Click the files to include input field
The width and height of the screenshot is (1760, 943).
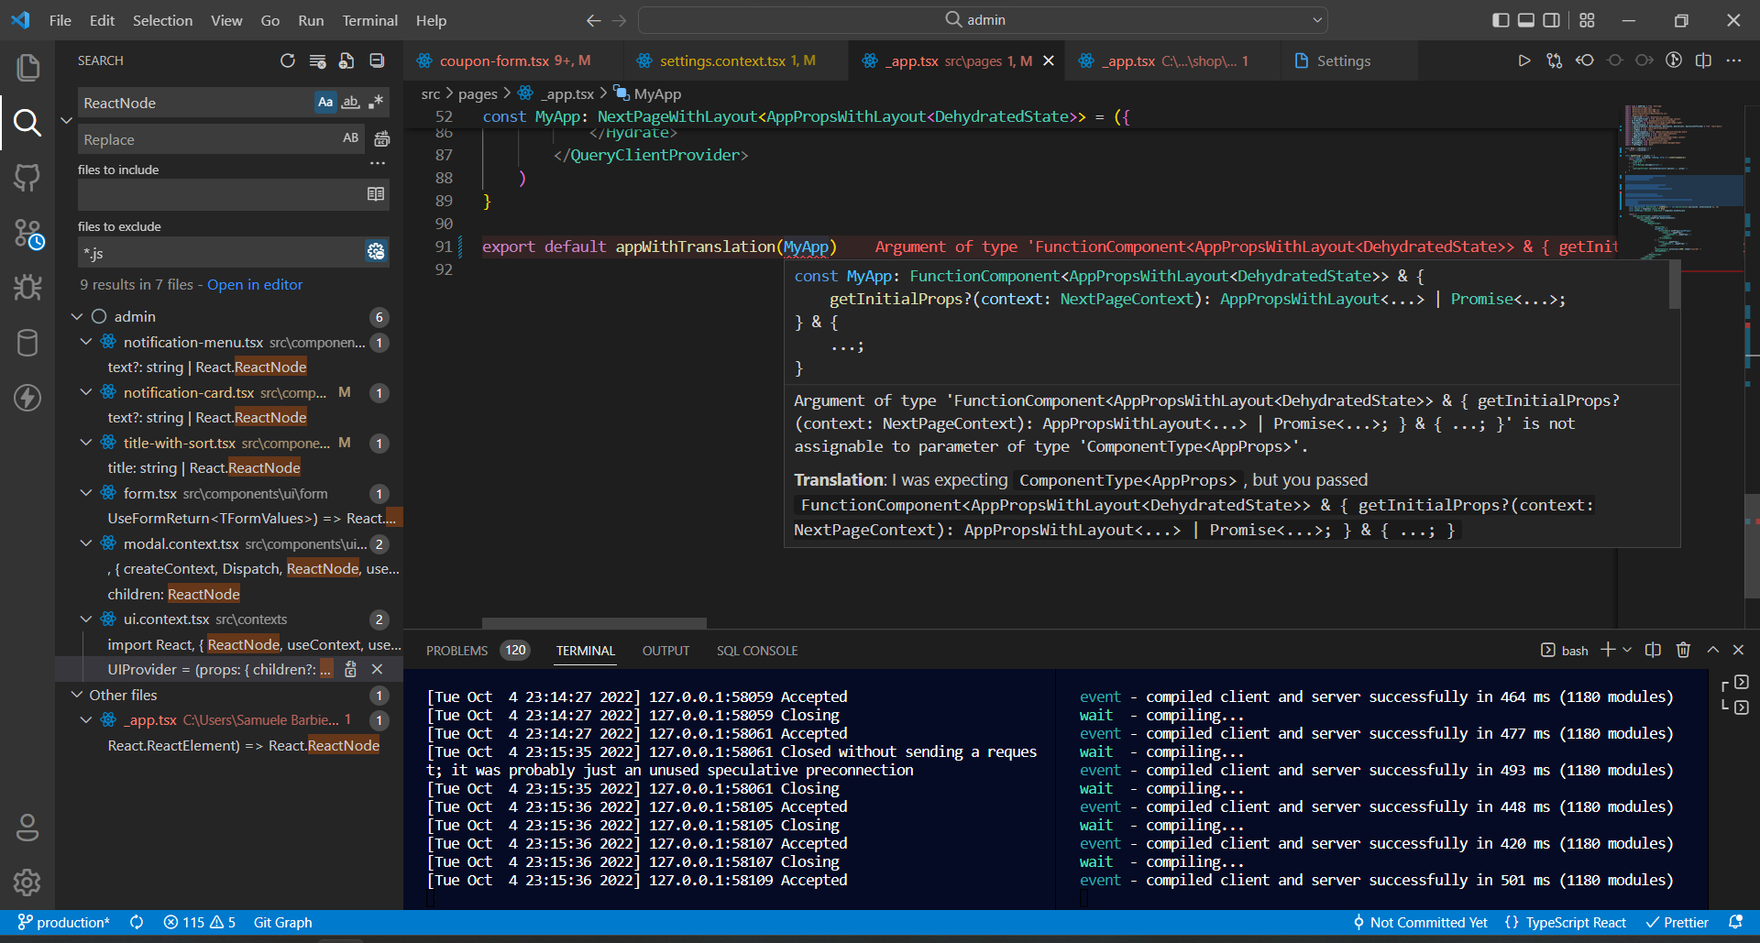[220, 194]
